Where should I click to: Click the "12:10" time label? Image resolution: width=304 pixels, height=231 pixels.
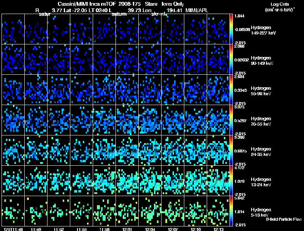point(196,229)
